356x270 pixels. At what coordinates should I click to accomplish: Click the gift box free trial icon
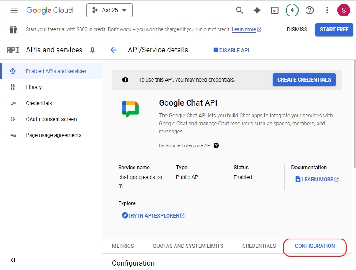[13, 30]
